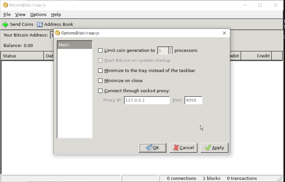Click the coin icon on the Options dialog
This screenshot has width=285, height=182.
57,33
